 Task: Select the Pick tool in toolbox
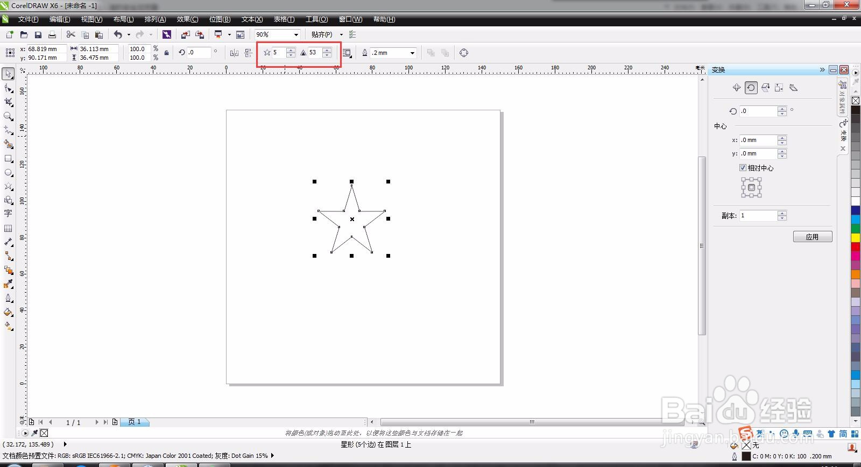9,74
